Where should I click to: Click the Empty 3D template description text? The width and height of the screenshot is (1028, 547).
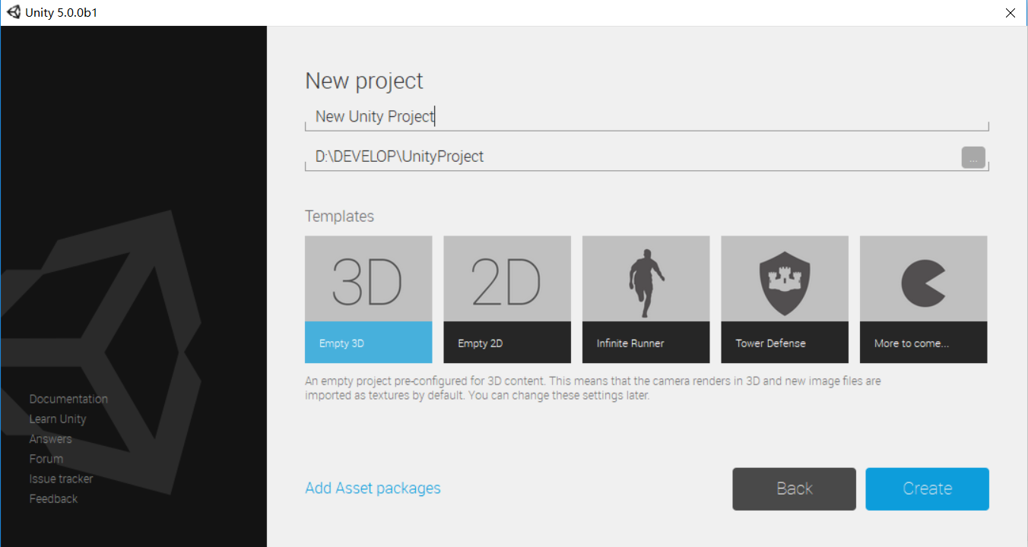pyautogui.click(x=593, y=388)
